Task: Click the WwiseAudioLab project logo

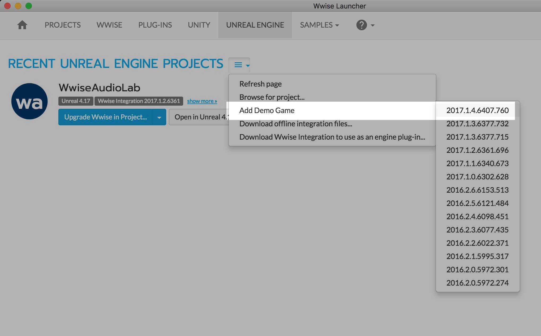Action: tap(29, 101)
